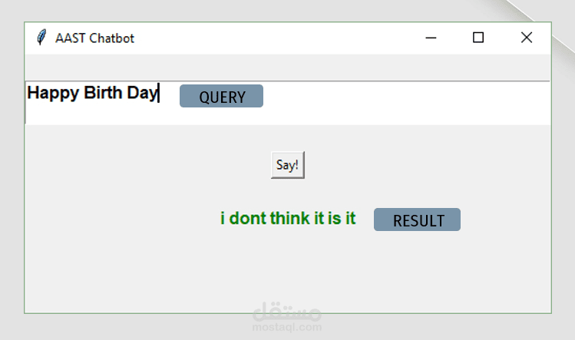Viewport: 575px width, 340px height.
Task: Click the white input area right of QUERY
Action: point(407,103)
